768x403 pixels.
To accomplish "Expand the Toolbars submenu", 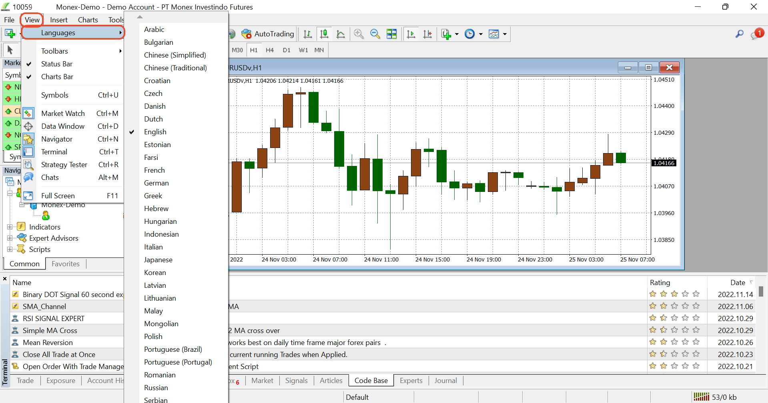I will [72, 51].
